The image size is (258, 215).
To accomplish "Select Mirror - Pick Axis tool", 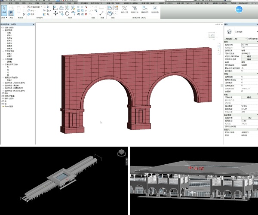I will (67, 8).
